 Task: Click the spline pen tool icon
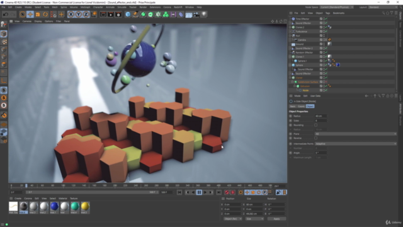(135, 15)
